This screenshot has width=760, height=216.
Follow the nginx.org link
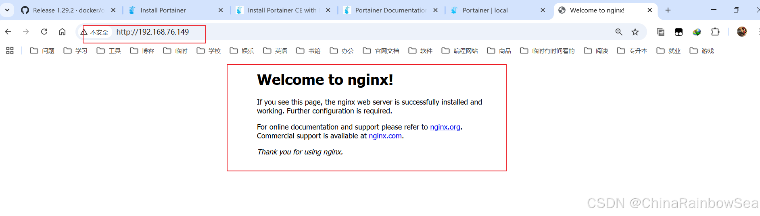pos(445,127)
